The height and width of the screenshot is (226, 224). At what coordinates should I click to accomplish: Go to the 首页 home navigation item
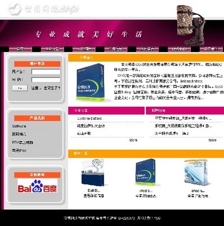(20, 49)
